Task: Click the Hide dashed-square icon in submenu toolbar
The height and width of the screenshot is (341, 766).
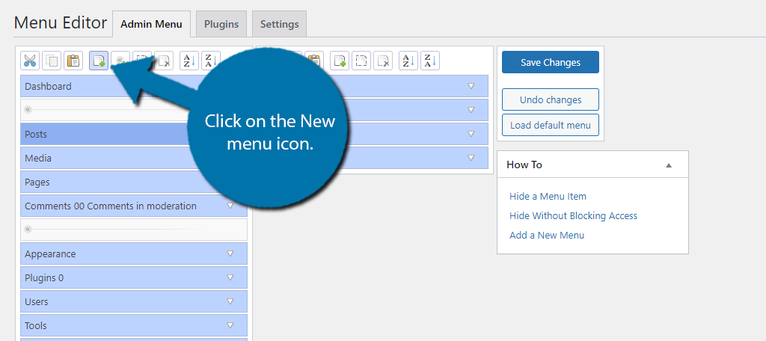Action: point(361,61)
